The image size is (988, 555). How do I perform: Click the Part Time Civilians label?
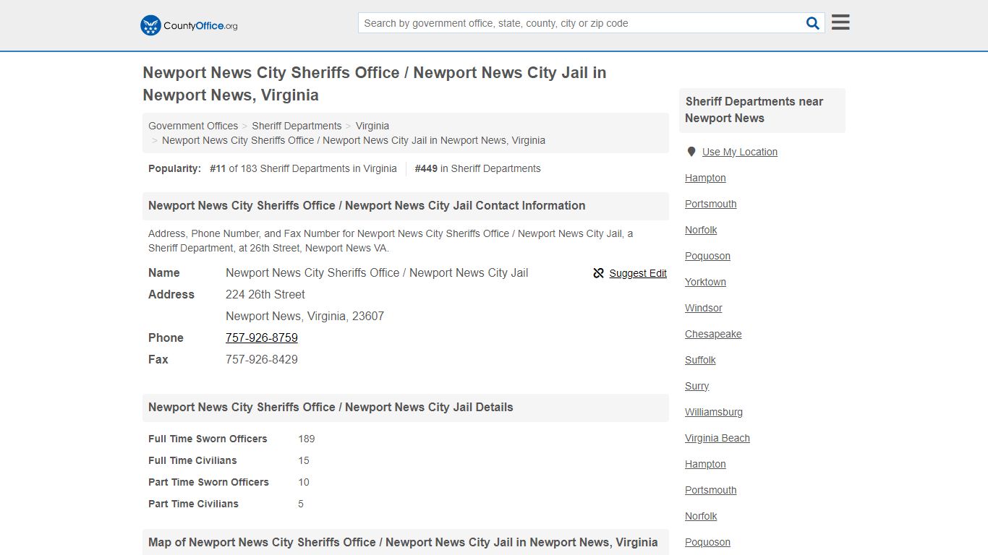click(x=193, y=504)
